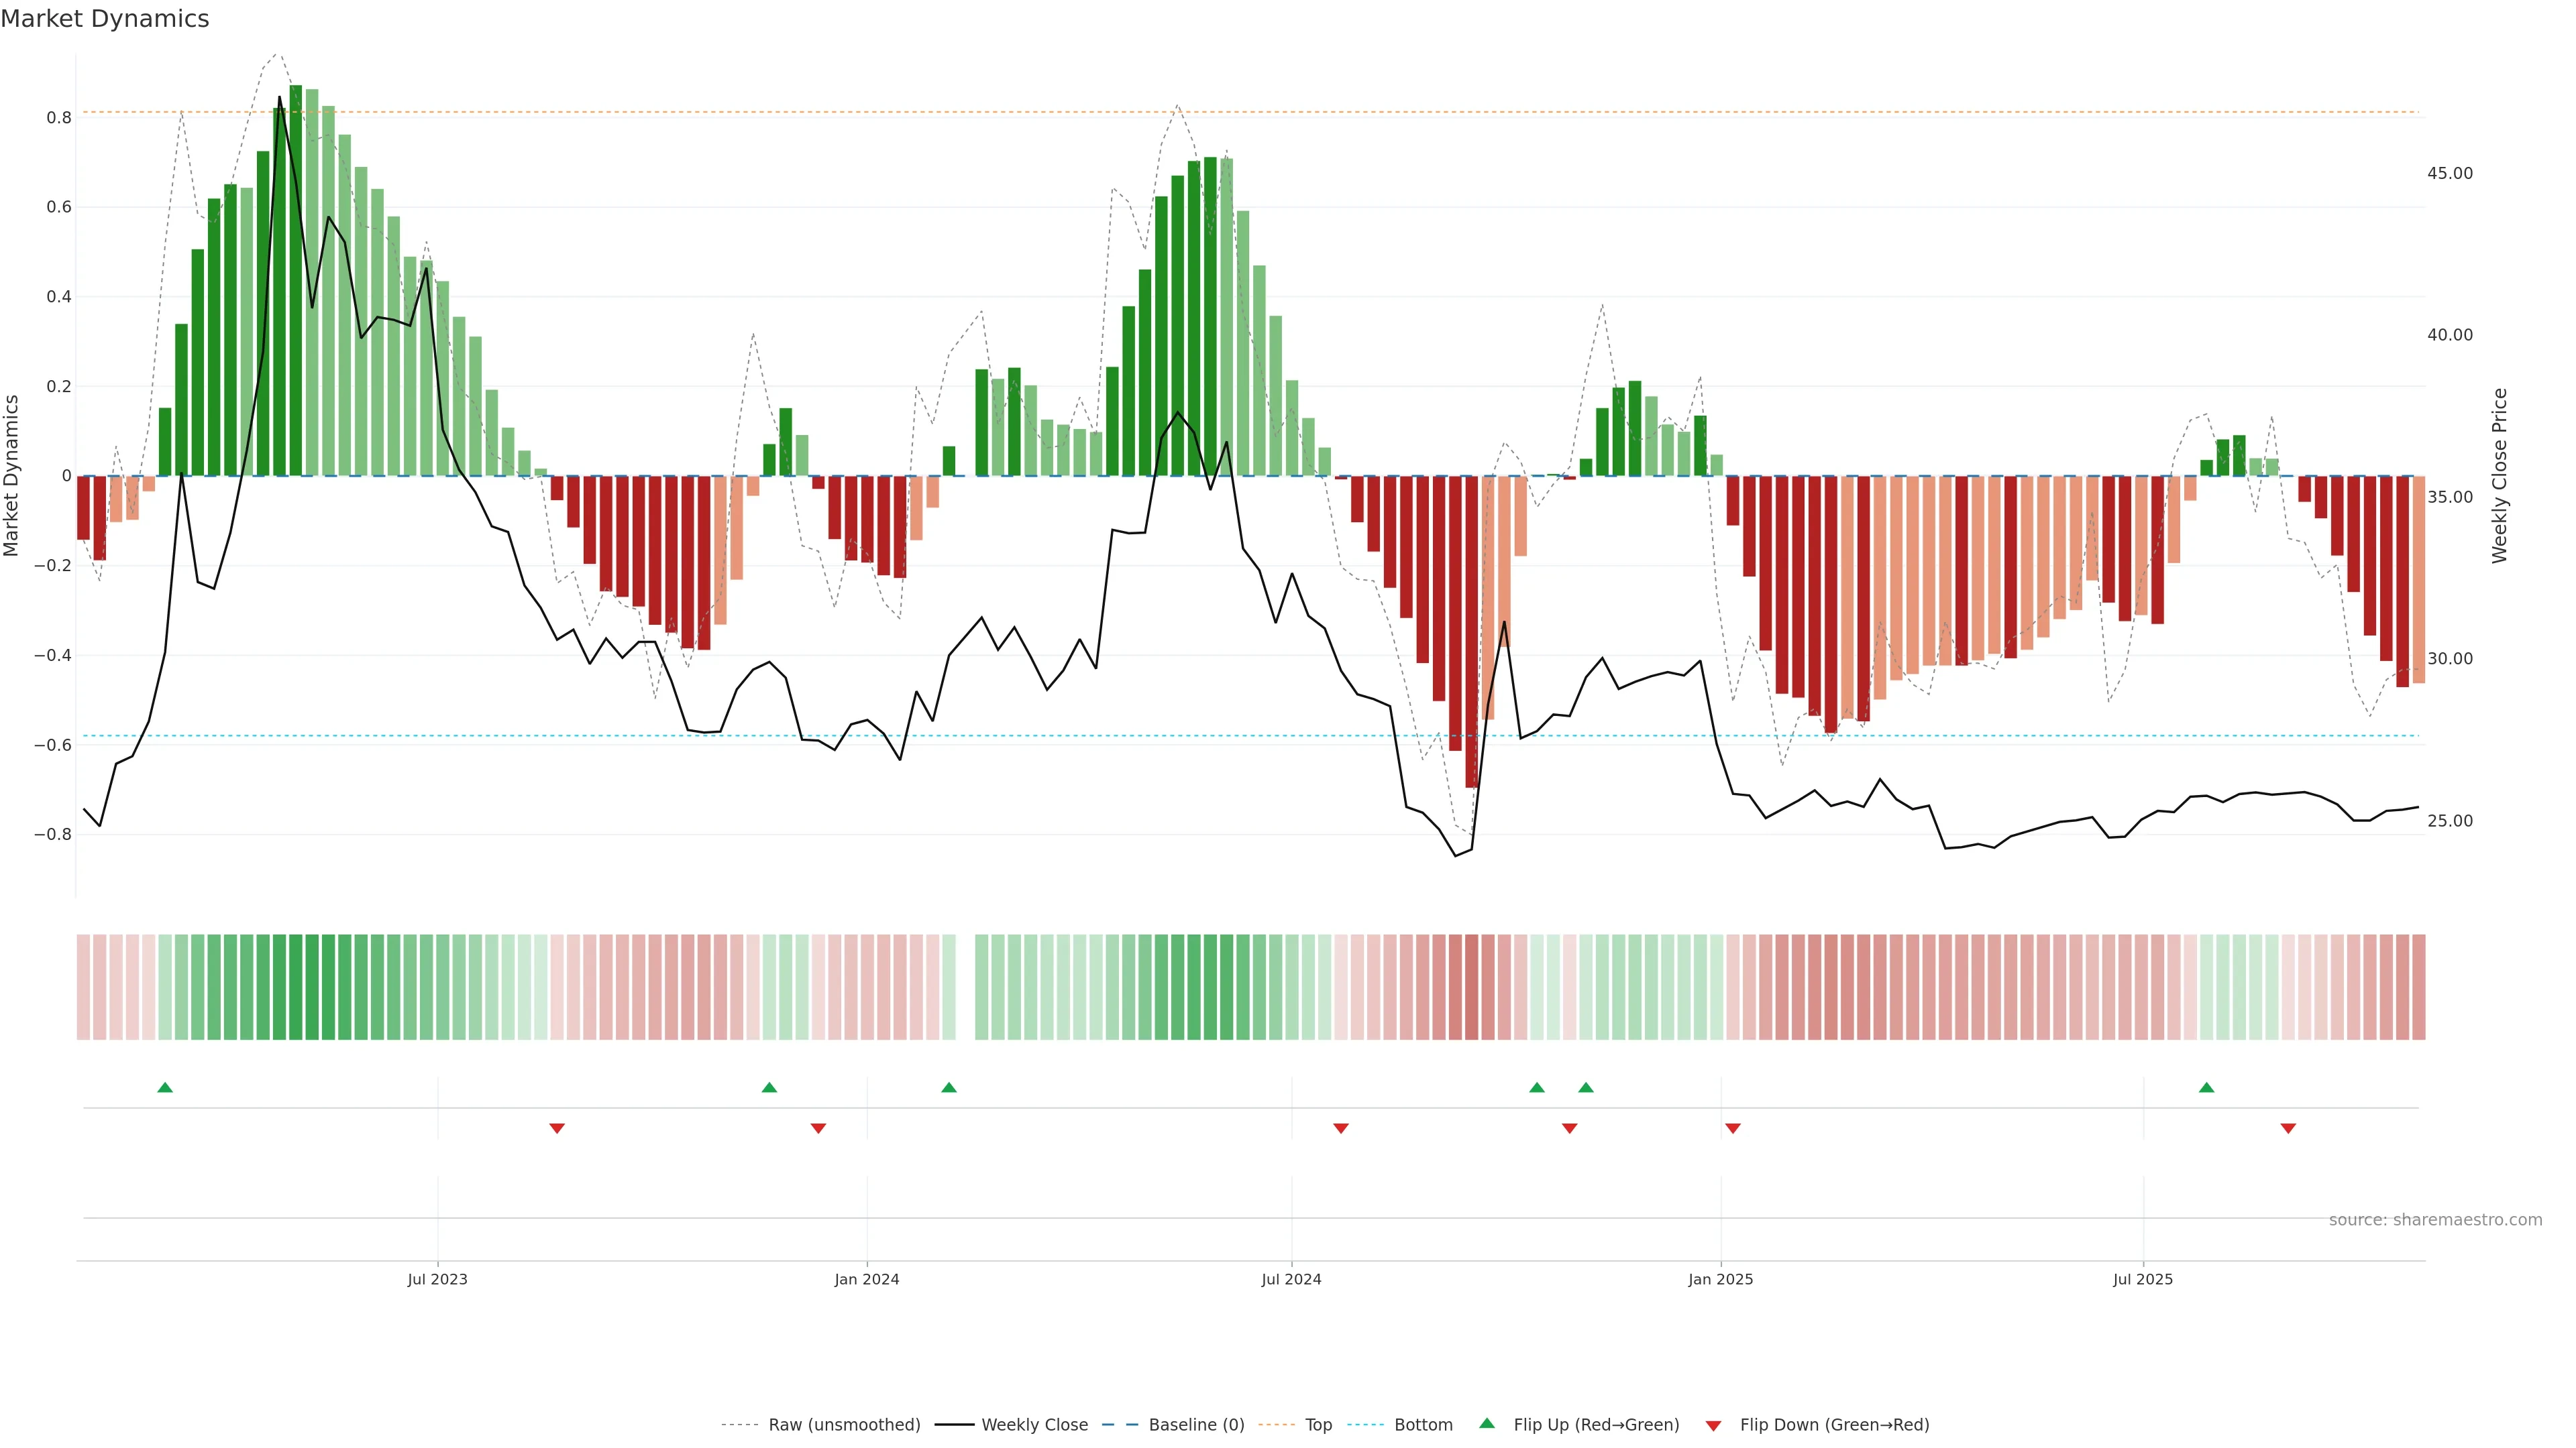
Task: Click the 0.8 tick label on left axis
Action: click(59, 118)
